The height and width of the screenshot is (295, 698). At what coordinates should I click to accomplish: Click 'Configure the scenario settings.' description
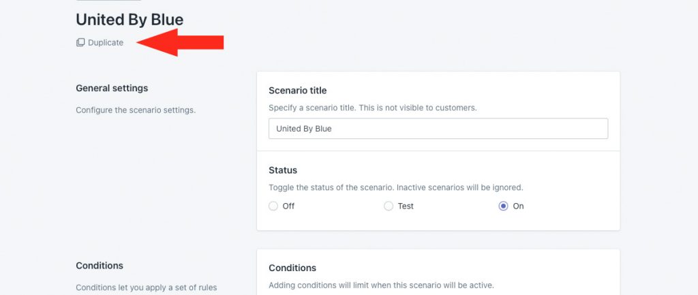tap(136, 110)
